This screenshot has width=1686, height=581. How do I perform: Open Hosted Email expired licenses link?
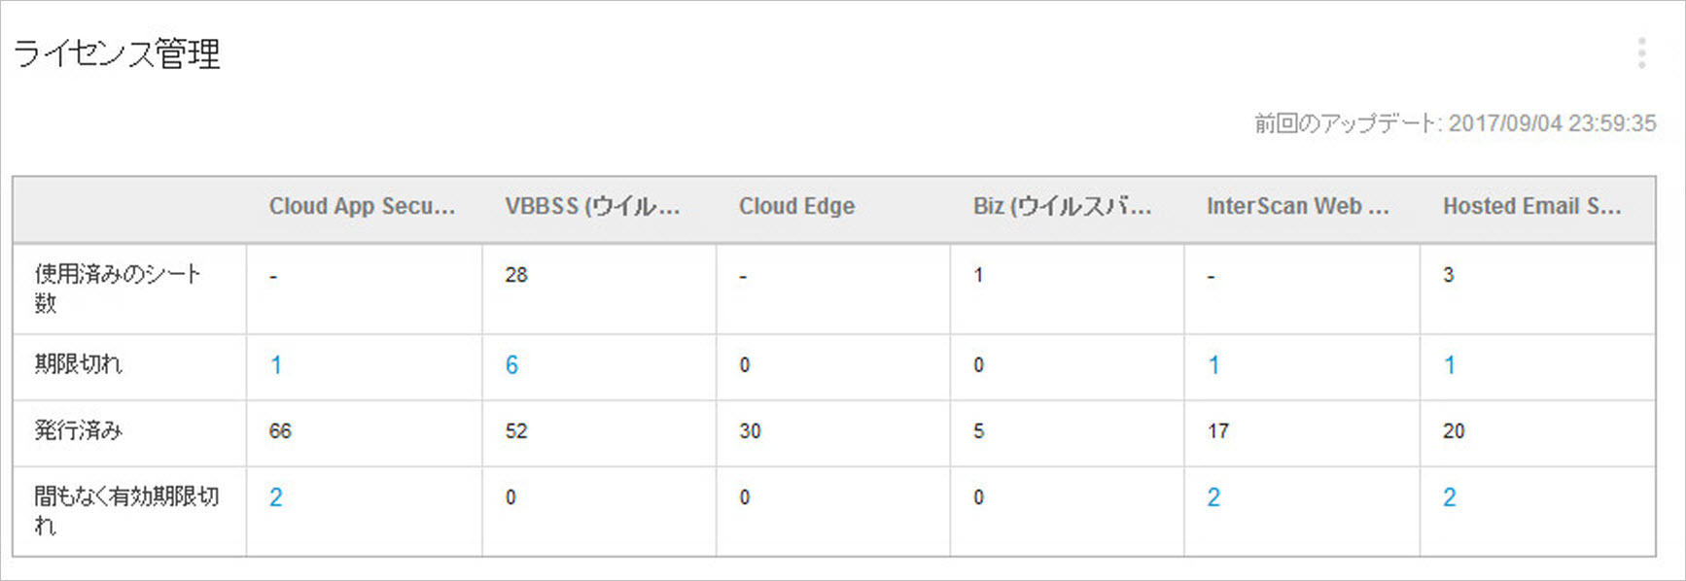click(1449, 365)
